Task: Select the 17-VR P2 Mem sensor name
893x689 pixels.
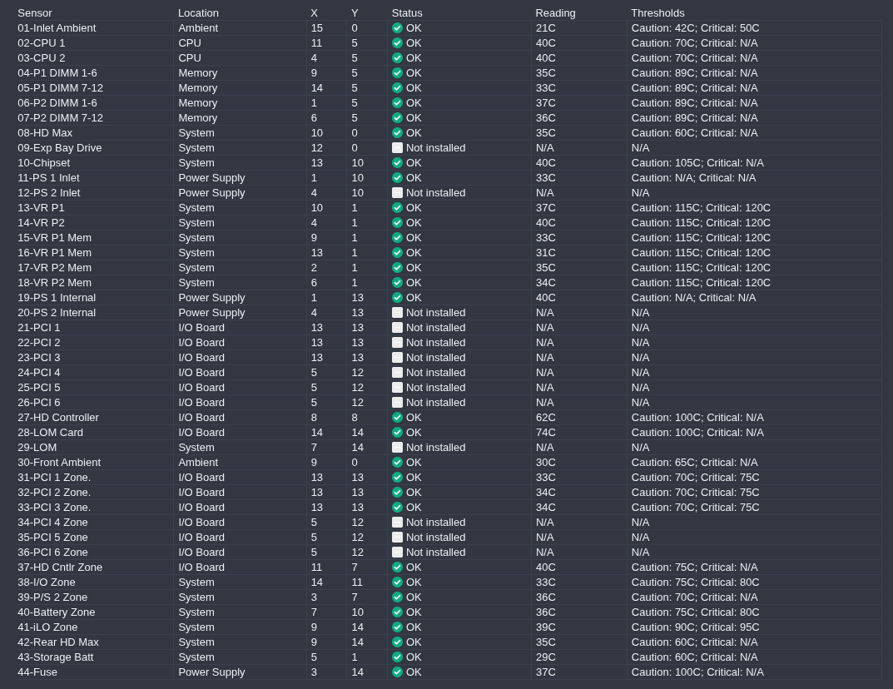Action: 54,268
